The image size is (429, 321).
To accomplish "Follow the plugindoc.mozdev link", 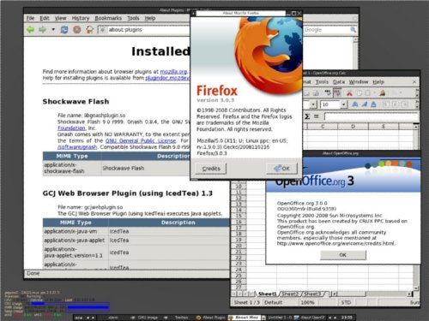I will tap(167, 78).
